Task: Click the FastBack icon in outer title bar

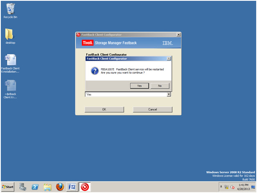Action: (78, 35)
